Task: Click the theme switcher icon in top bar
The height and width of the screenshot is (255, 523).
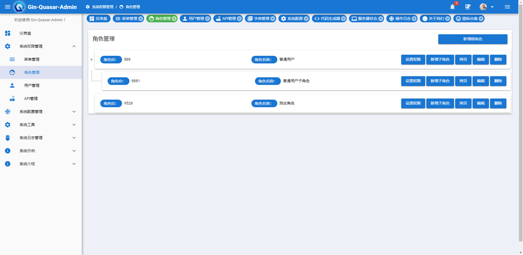Action: (468, 7)
